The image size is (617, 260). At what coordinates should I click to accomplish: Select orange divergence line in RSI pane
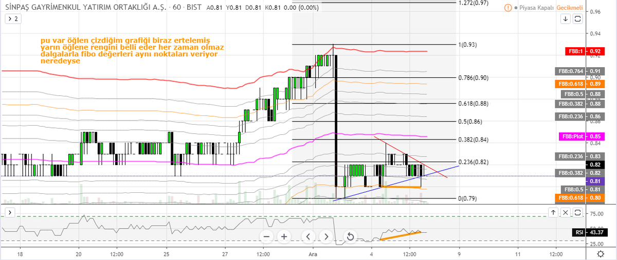401,235
